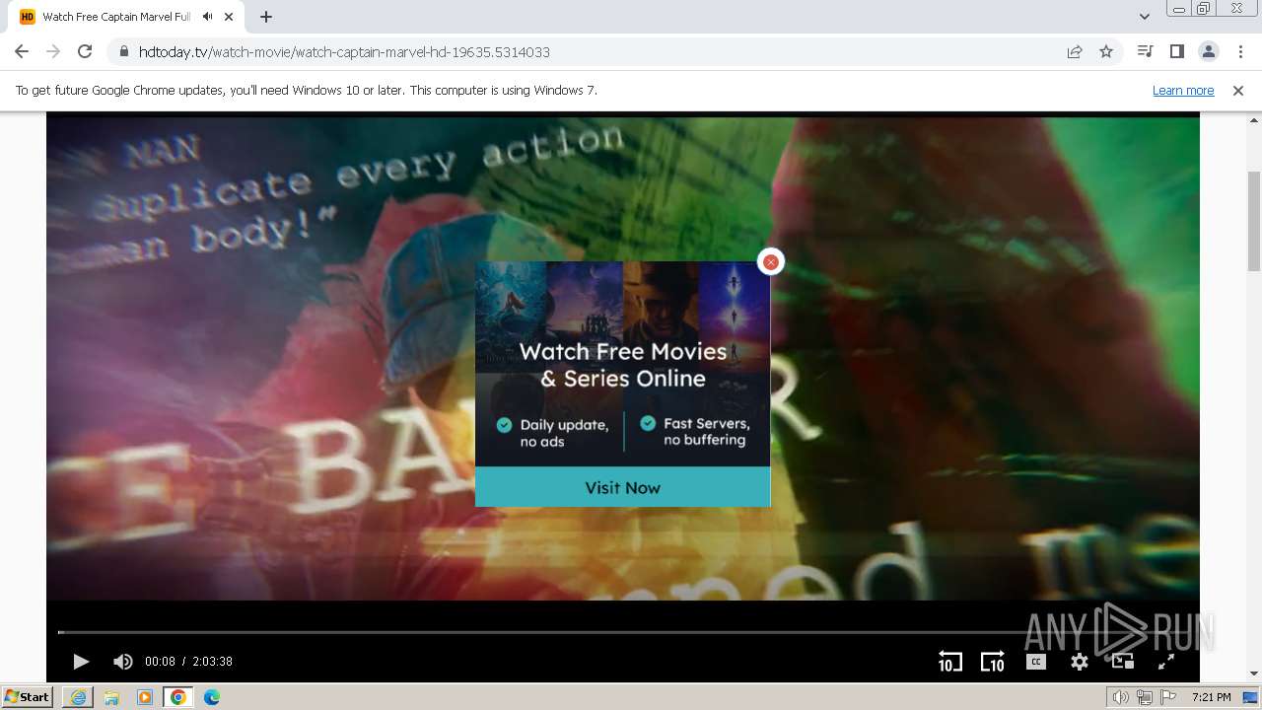Reload the current page
This screenshot has width=1262, height=710.
point(85,51)
